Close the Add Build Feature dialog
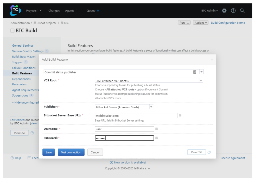Screen dimensions: 255x179 212,60
